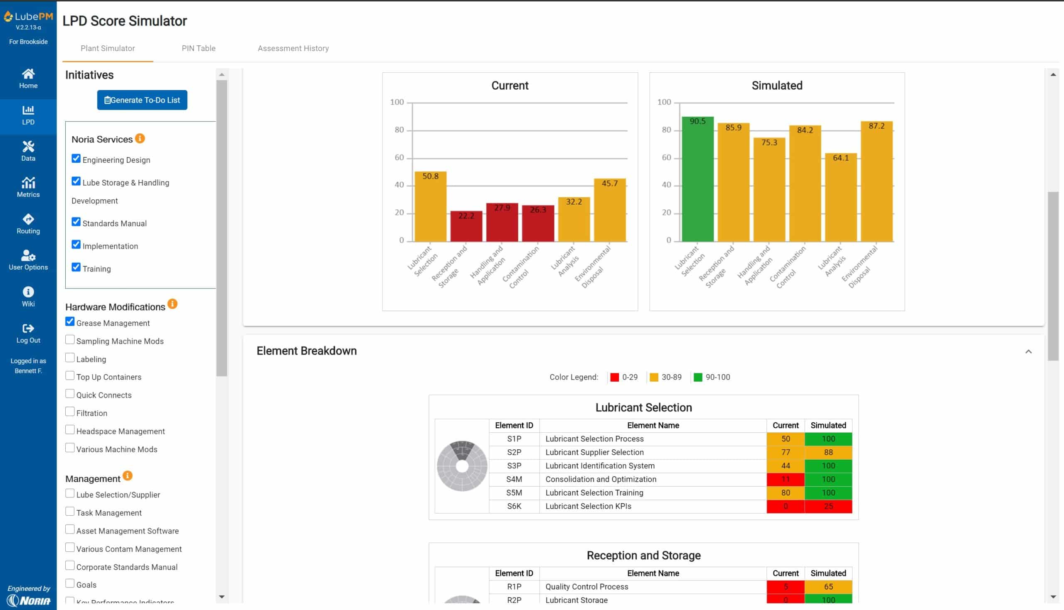Screen dimensions: 1064x610
Task: Uncheck Grease Management
Action: click(x=70, y=321)
